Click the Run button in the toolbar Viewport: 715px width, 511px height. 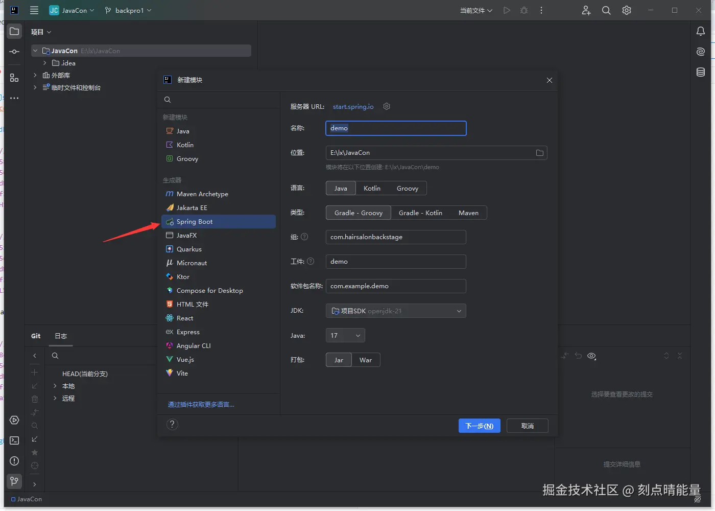click(507, 10)
